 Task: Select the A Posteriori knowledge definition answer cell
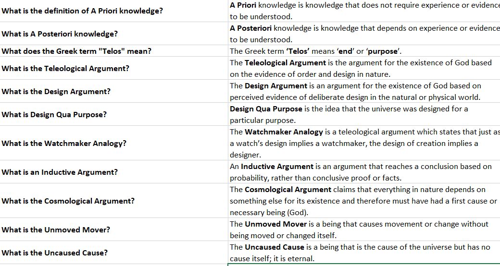364,34
